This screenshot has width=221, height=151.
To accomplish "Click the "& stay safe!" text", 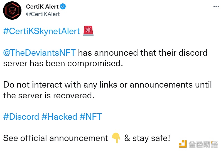I will (147, 138).
